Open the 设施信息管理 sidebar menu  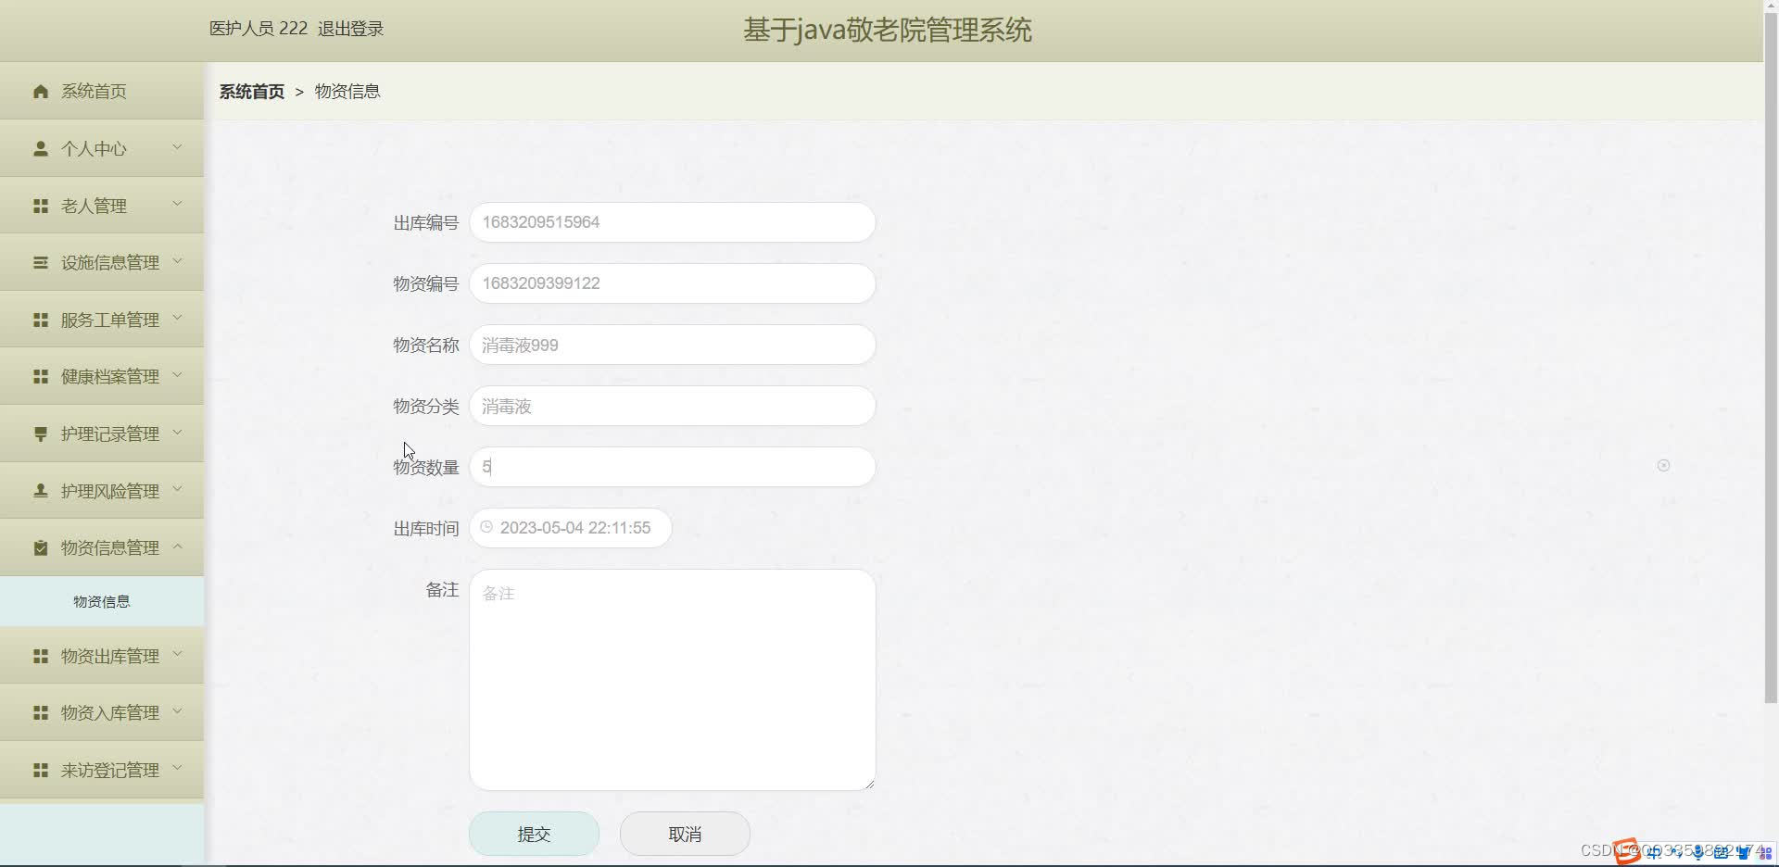point(102,263)
